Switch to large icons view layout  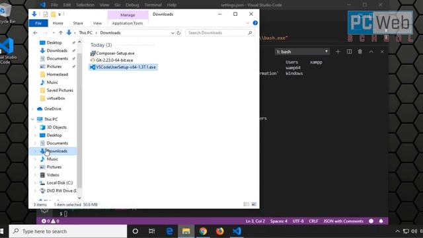click(254, 204)
